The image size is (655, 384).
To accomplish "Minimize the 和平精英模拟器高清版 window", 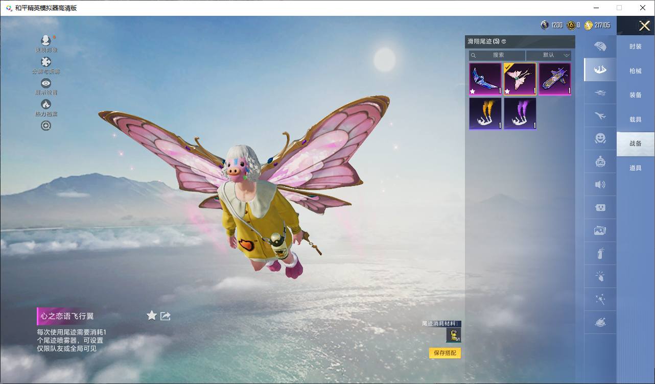I will pos(596,8).
